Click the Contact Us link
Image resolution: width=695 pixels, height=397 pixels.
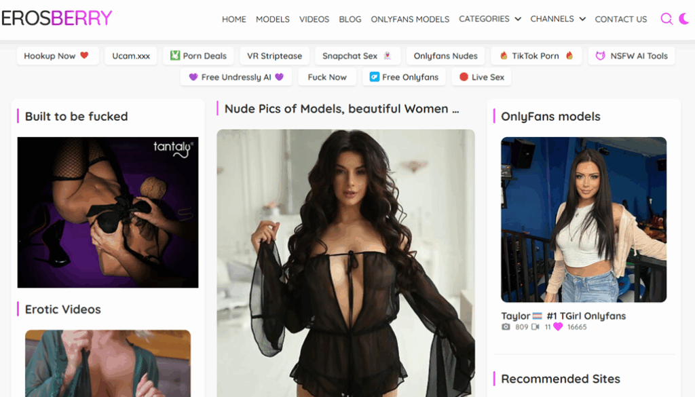pyautogui.click(x=620, y=19)
